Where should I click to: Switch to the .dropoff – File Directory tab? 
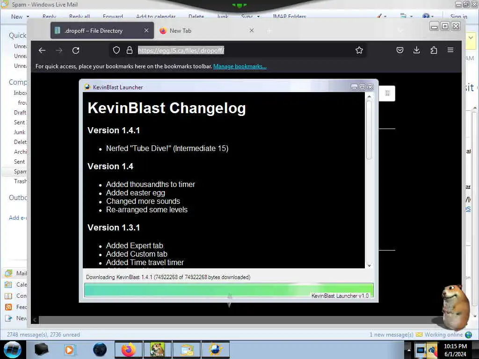pyautogui.click(x=102, y=30)
